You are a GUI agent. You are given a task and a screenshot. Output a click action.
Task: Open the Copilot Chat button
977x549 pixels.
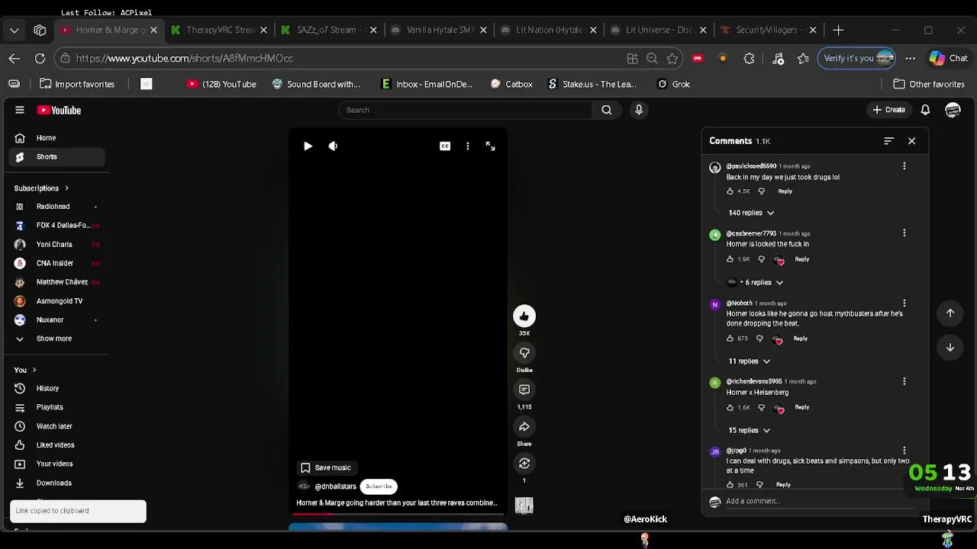pos(948,58)
